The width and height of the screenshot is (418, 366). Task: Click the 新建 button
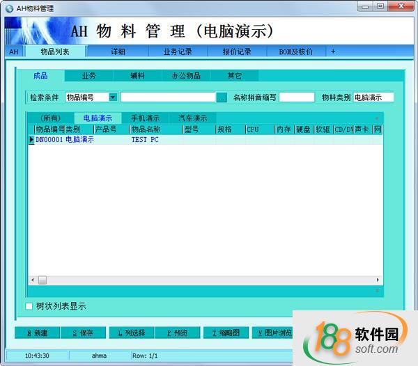[x=37, y=333]
